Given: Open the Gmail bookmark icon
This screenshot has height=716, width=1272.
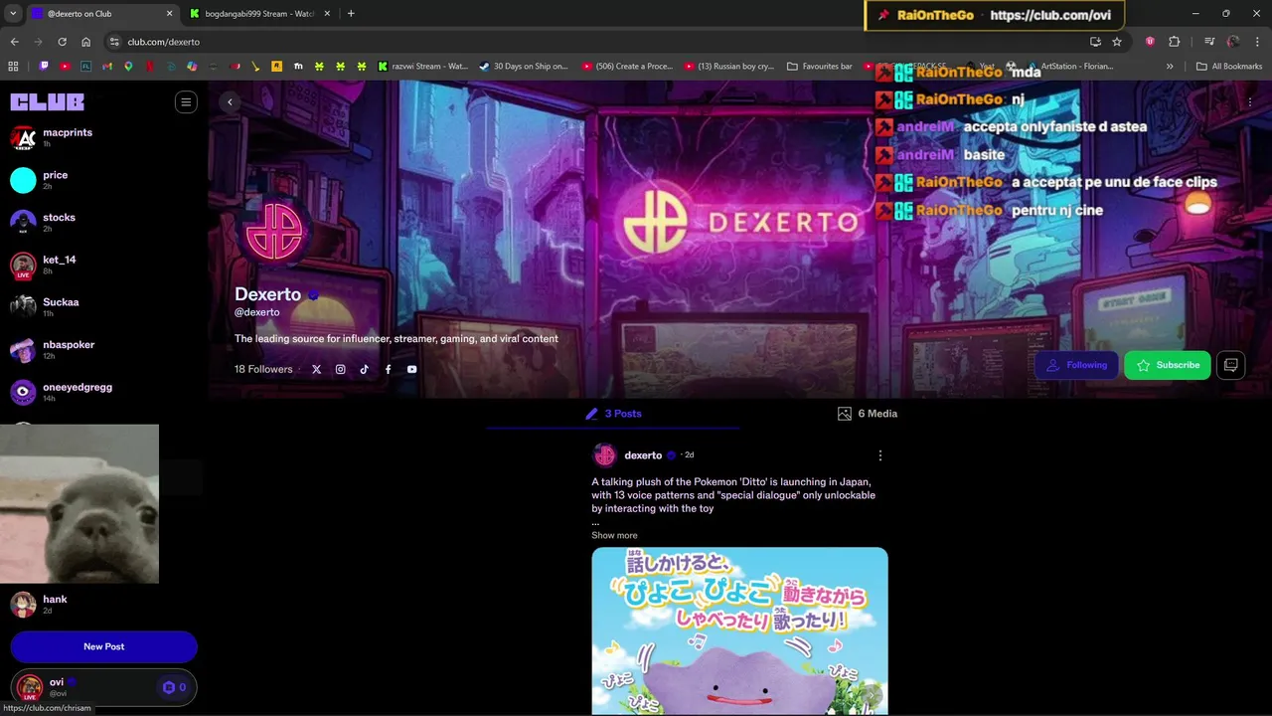Looking at the screenshot, I should click(107, 67).
